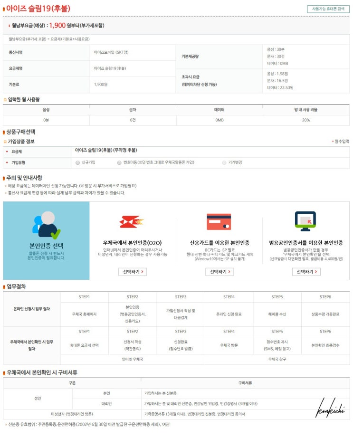Click the 미성년자 (법정대리인 방문) row label
353x438 pixels.
(72, 414)
